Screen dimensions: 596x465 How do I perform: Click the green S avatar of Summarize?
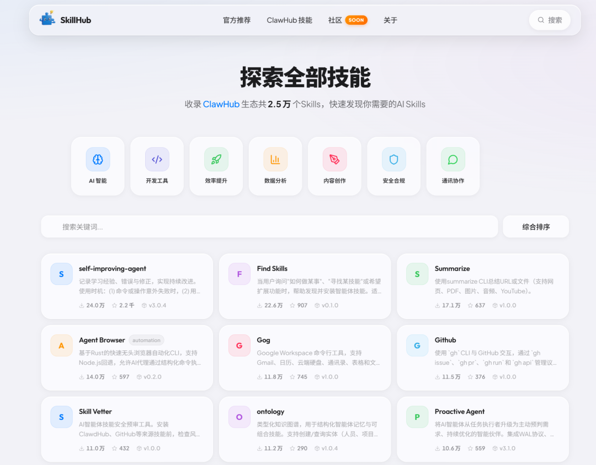point(417,274)
